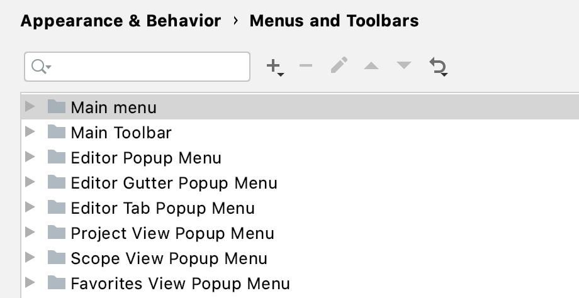Click the Move Up arrow icon
The height and width of the screenshot is (298, 579).
coord(371,66)
